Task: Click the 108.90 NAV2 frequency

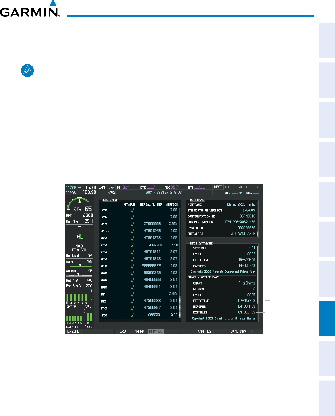Action: 89,192
